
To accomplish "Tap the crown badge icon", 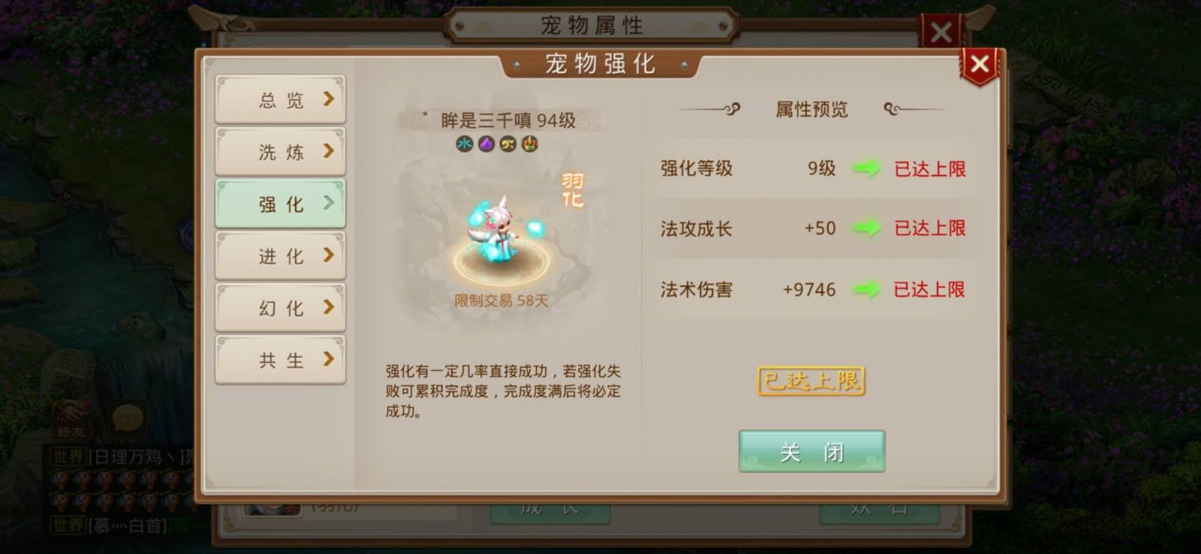I will pos(530,143).
